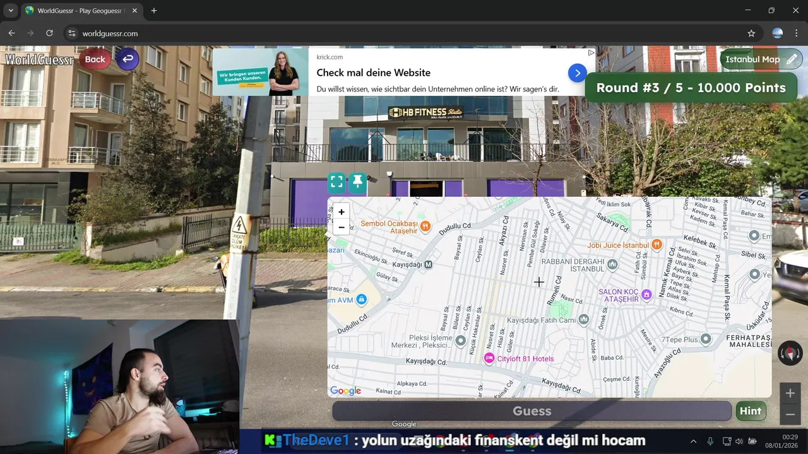The width and height of the screenshot is (808, 454).
Task: Open the tab search dropdown
Action: (x=10, y=11)
